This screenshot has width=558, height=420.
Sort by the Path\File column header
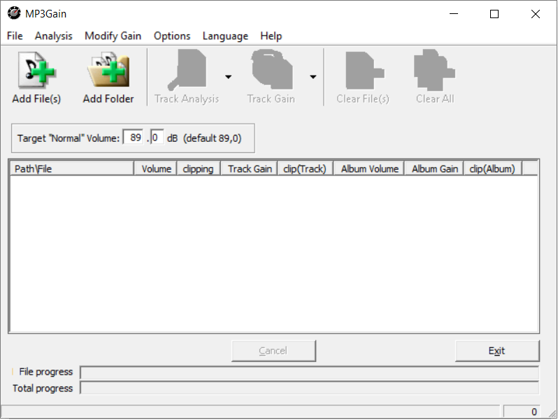(71, 168)
